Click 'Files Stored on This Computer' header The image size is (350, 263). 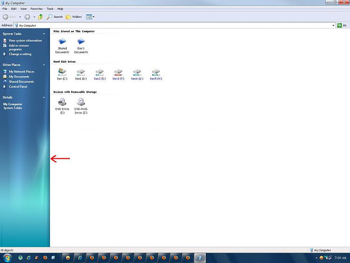click(x=74, y=31)
